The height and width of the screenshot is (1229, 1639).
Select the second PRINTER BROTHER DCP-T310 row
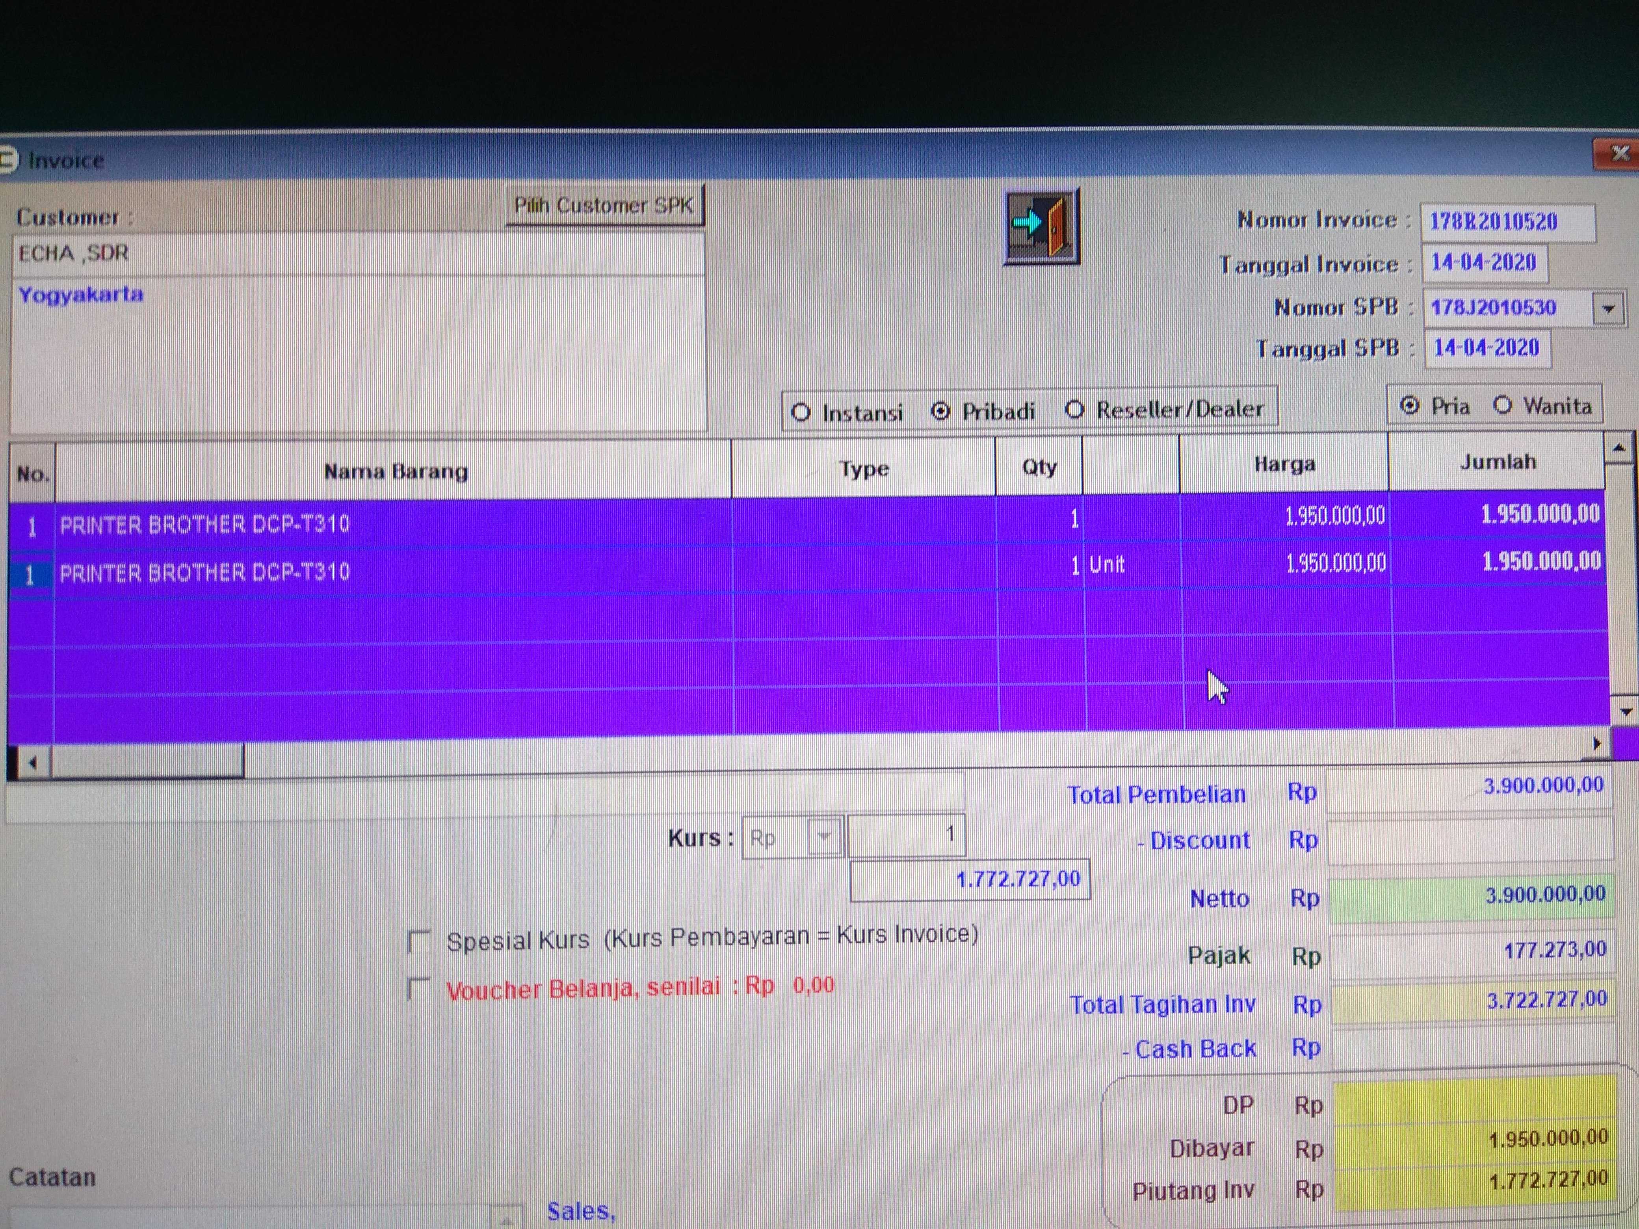(204, 572)
